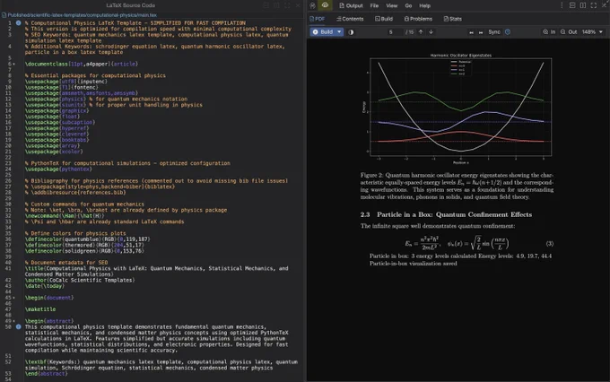The height and width of the screenshot is (382, 610).
Task: Open the Build log tab
Action: tap(384, 19)
